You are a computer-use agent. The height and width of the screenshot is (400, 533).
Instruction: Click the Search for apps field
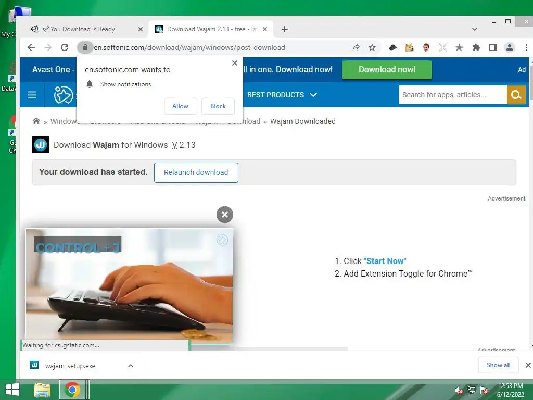pyautogui.click(x=453, y=95)
